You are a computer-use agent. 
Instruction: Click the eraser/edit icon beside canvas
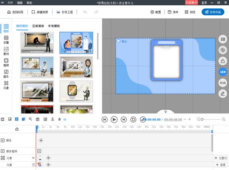tap(223, 93)
